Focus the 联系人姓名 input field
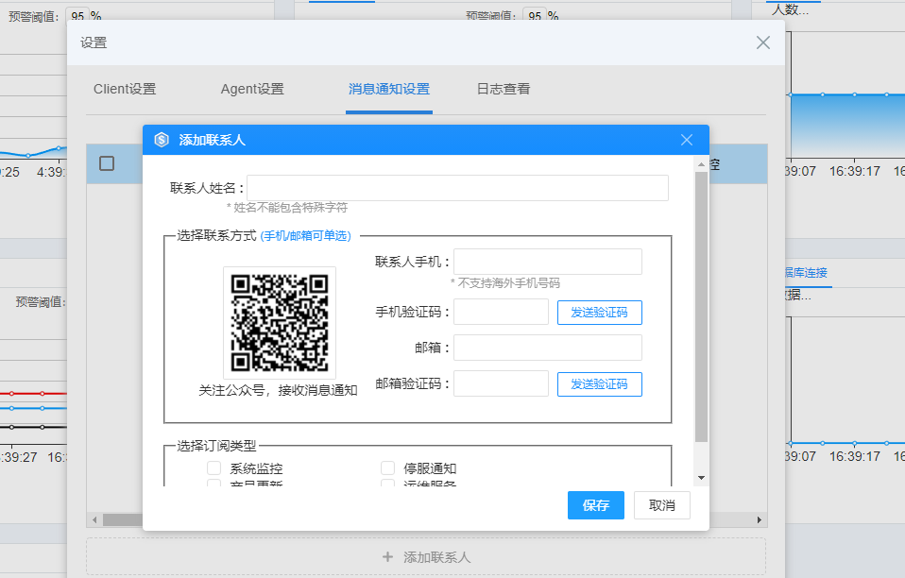Viewport: 905px width, 578px height. pos(457,188)
